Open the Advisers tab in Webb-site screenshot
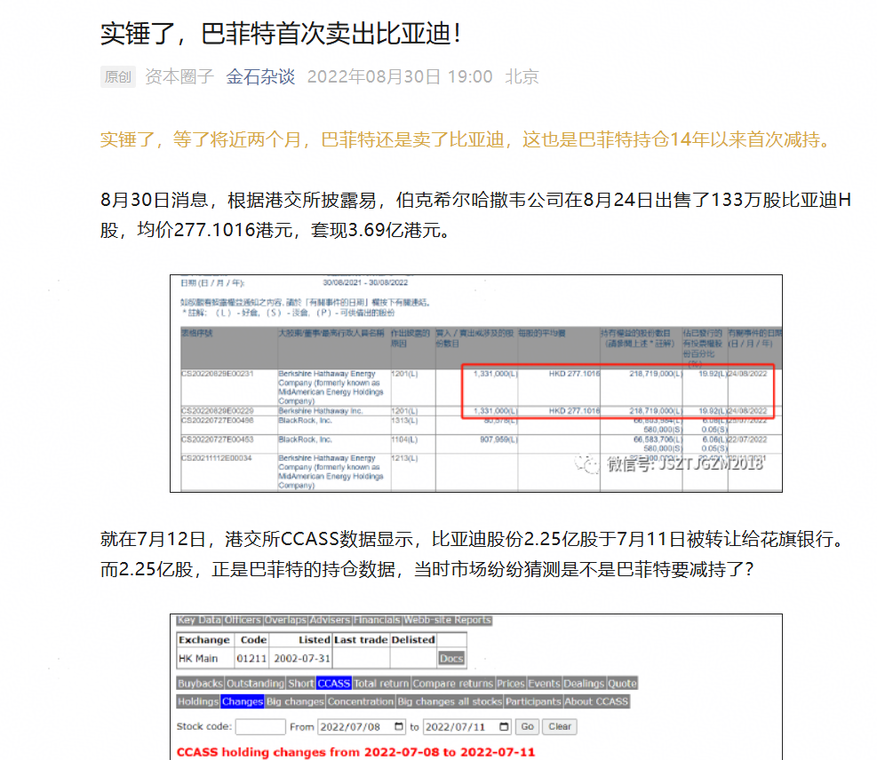The height and width of the screenshot is (760, 877). pos(330,620)
